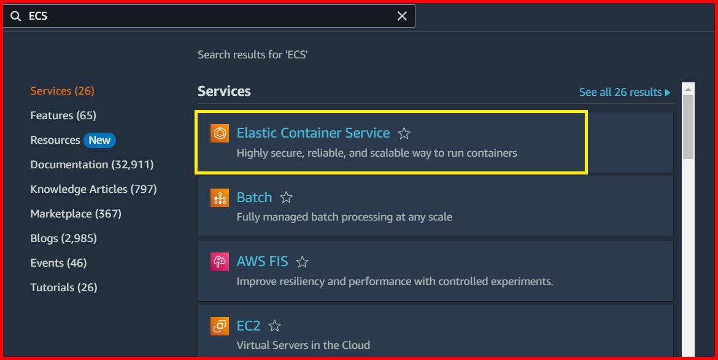The height and width of the screenshot is (360, 718).
Task: Select the Features (65) category
Action: pyautogui.click(x=63, y=115)
